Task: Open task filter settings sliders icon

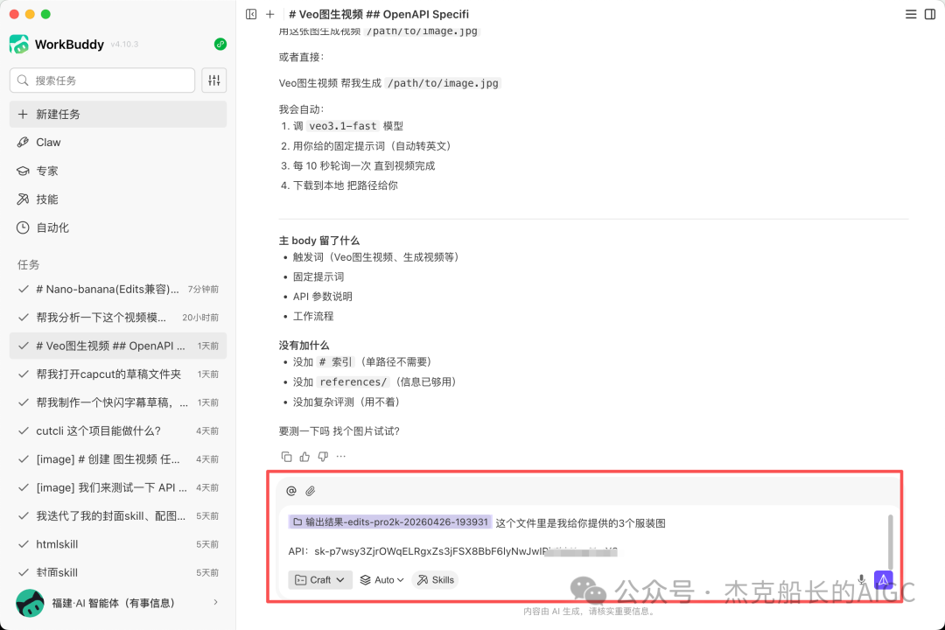Action: (214, 80)
